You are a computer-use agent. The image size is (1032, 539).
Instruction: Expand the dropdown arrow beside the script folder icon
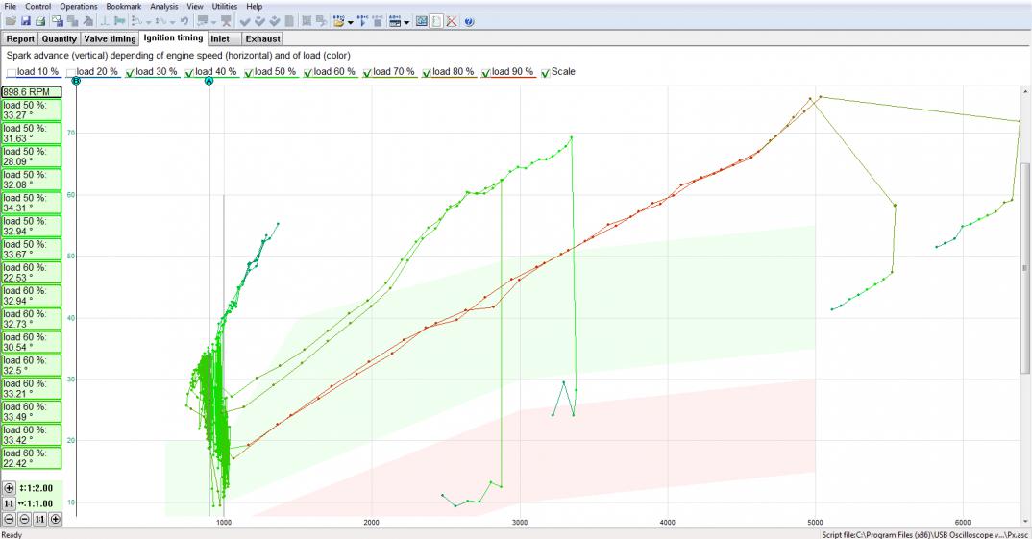[350, 22]
